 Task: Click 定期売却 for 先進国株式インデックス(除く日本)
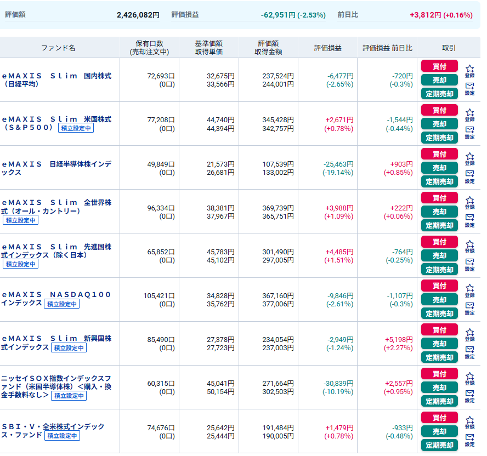point(439,270)
